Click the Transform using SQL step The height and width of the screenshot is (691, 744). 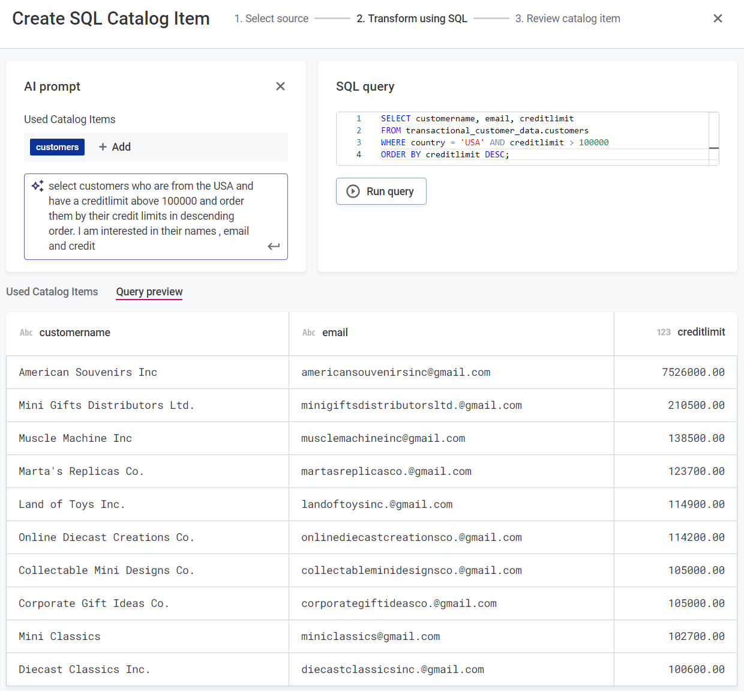click(x=412, y=19)
